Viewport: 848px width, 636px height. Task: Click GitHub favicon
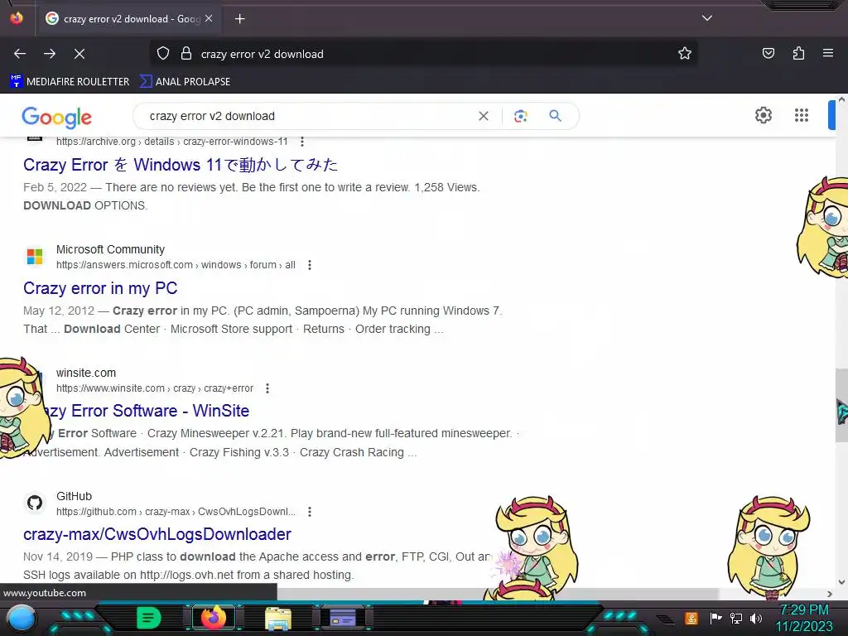pyautogui.click(x=35, y=503)
